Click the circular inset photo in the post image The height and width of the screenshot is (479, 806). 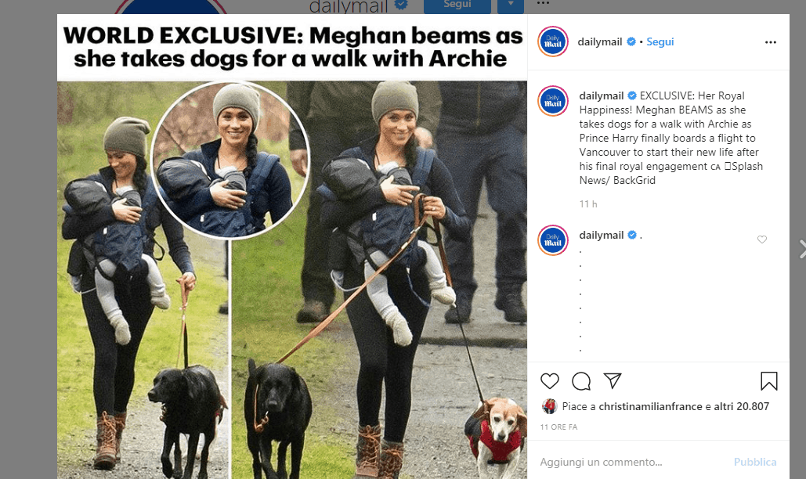(x=230, y=160)
